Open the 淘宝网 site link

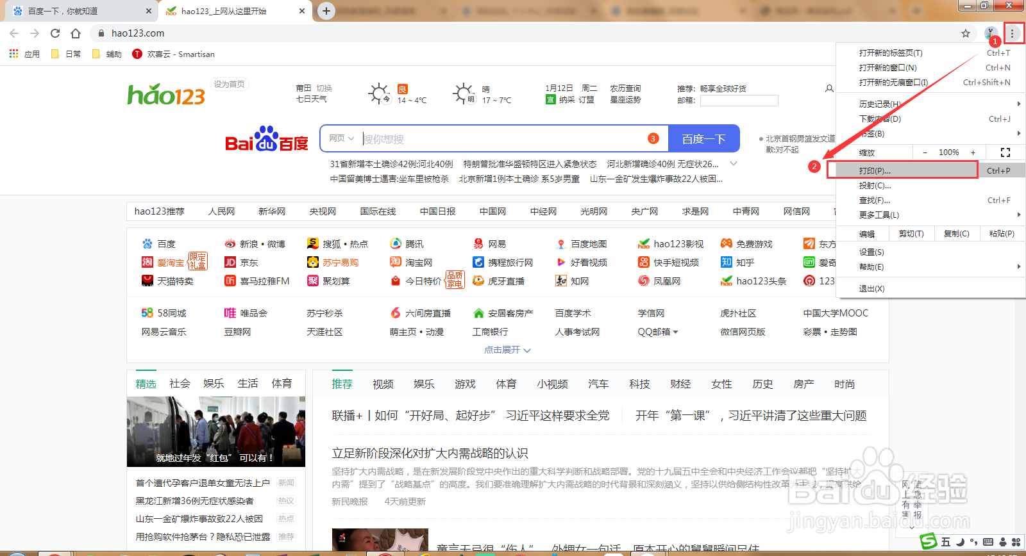coord(412,263)
